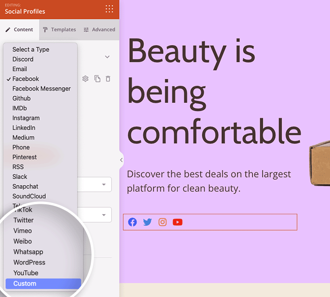Switch to the Advanced tab
Image resolution: width=330 pixels, height=297 pixels.
99,30
